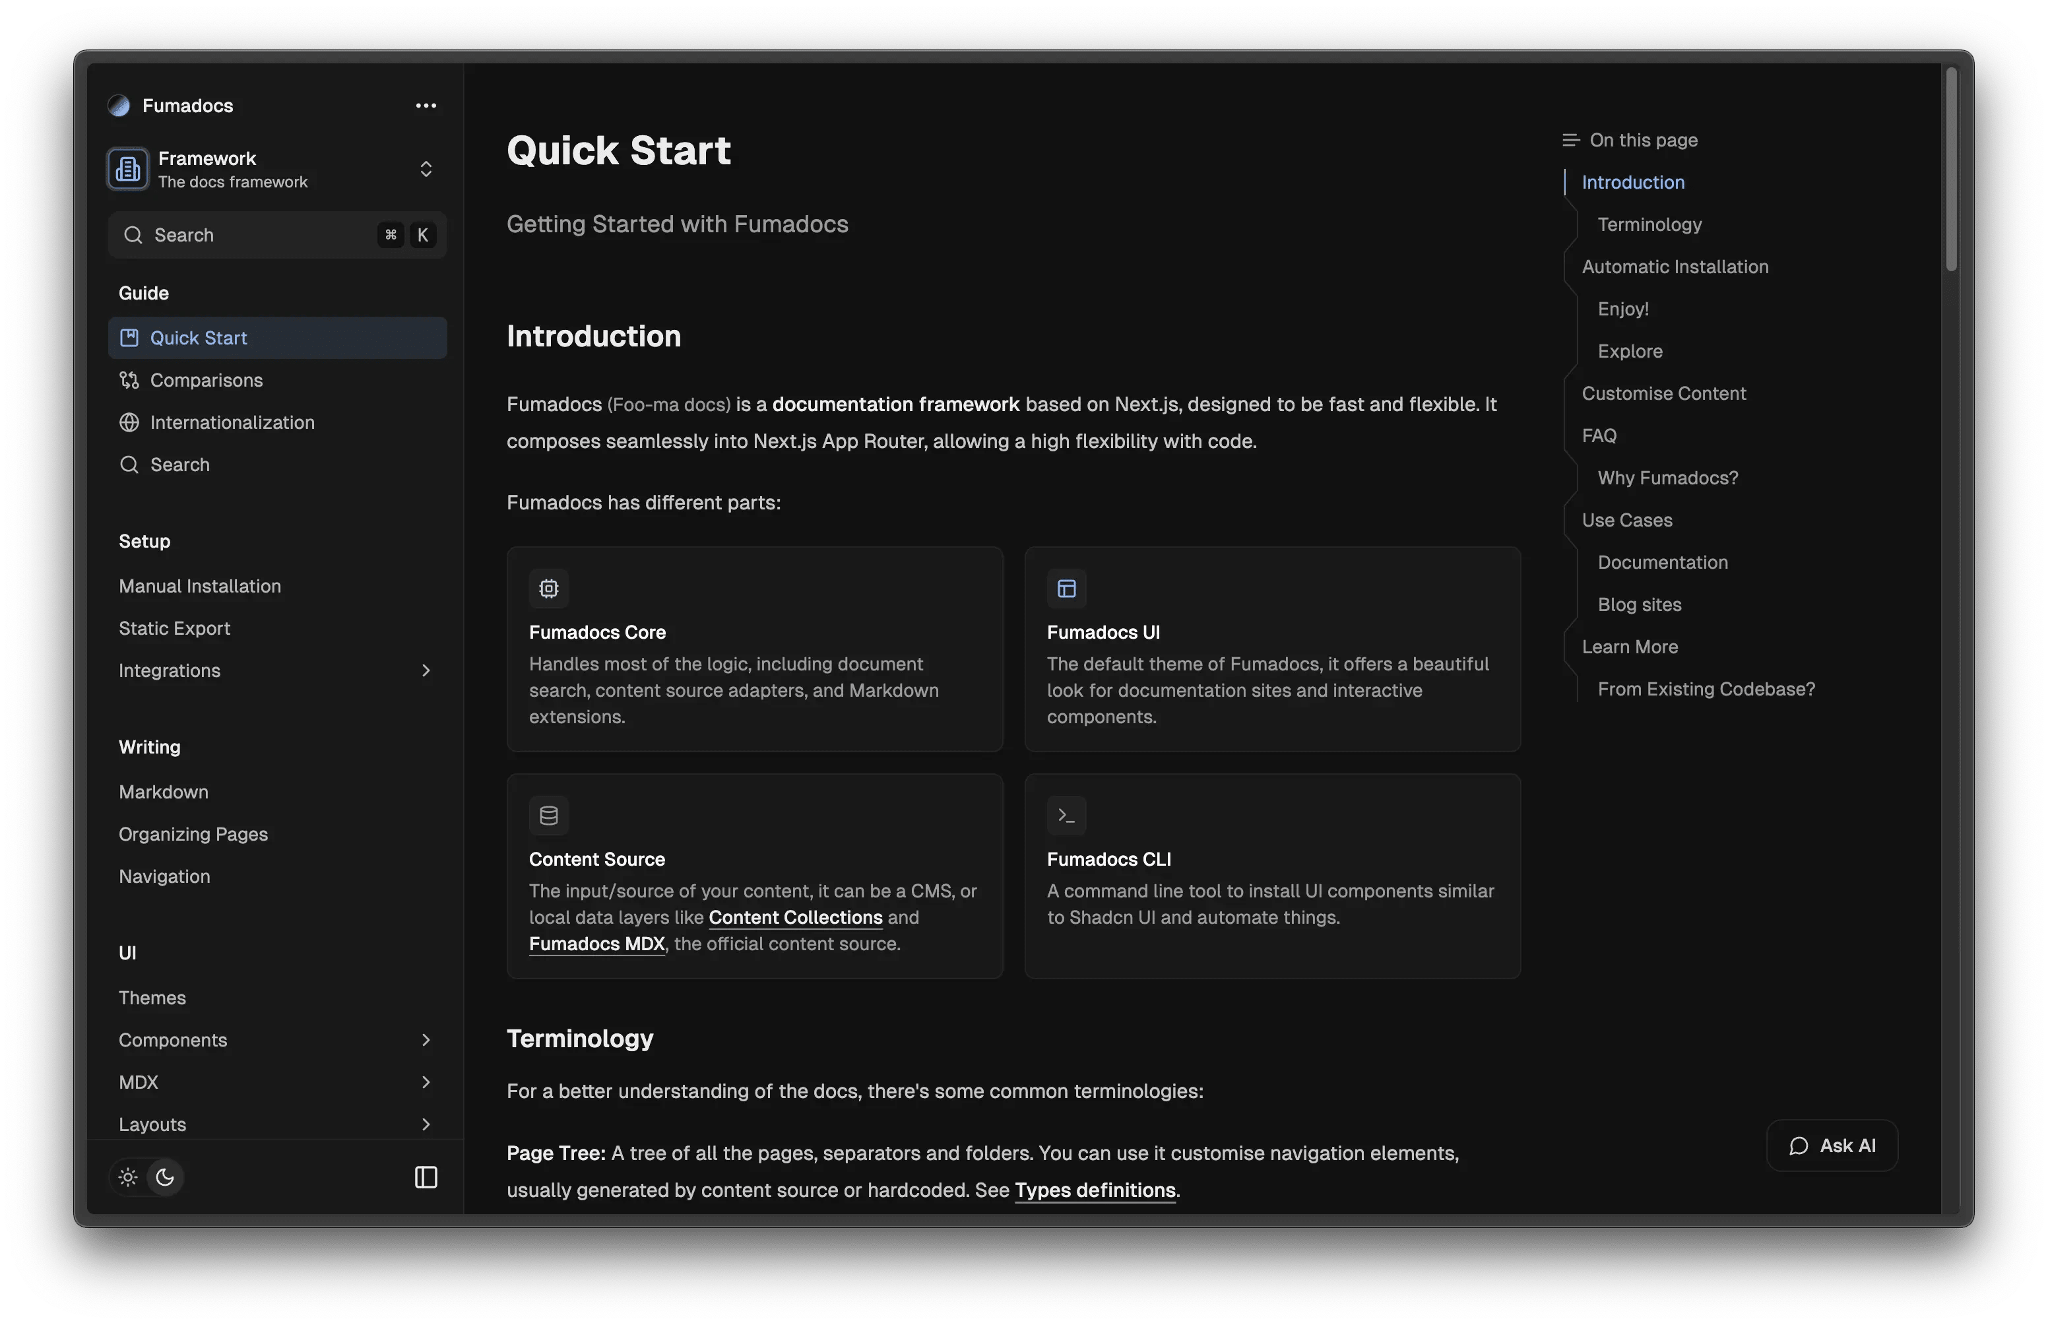
Task: Switch to dark theme moon icon
Action: 165,1177
